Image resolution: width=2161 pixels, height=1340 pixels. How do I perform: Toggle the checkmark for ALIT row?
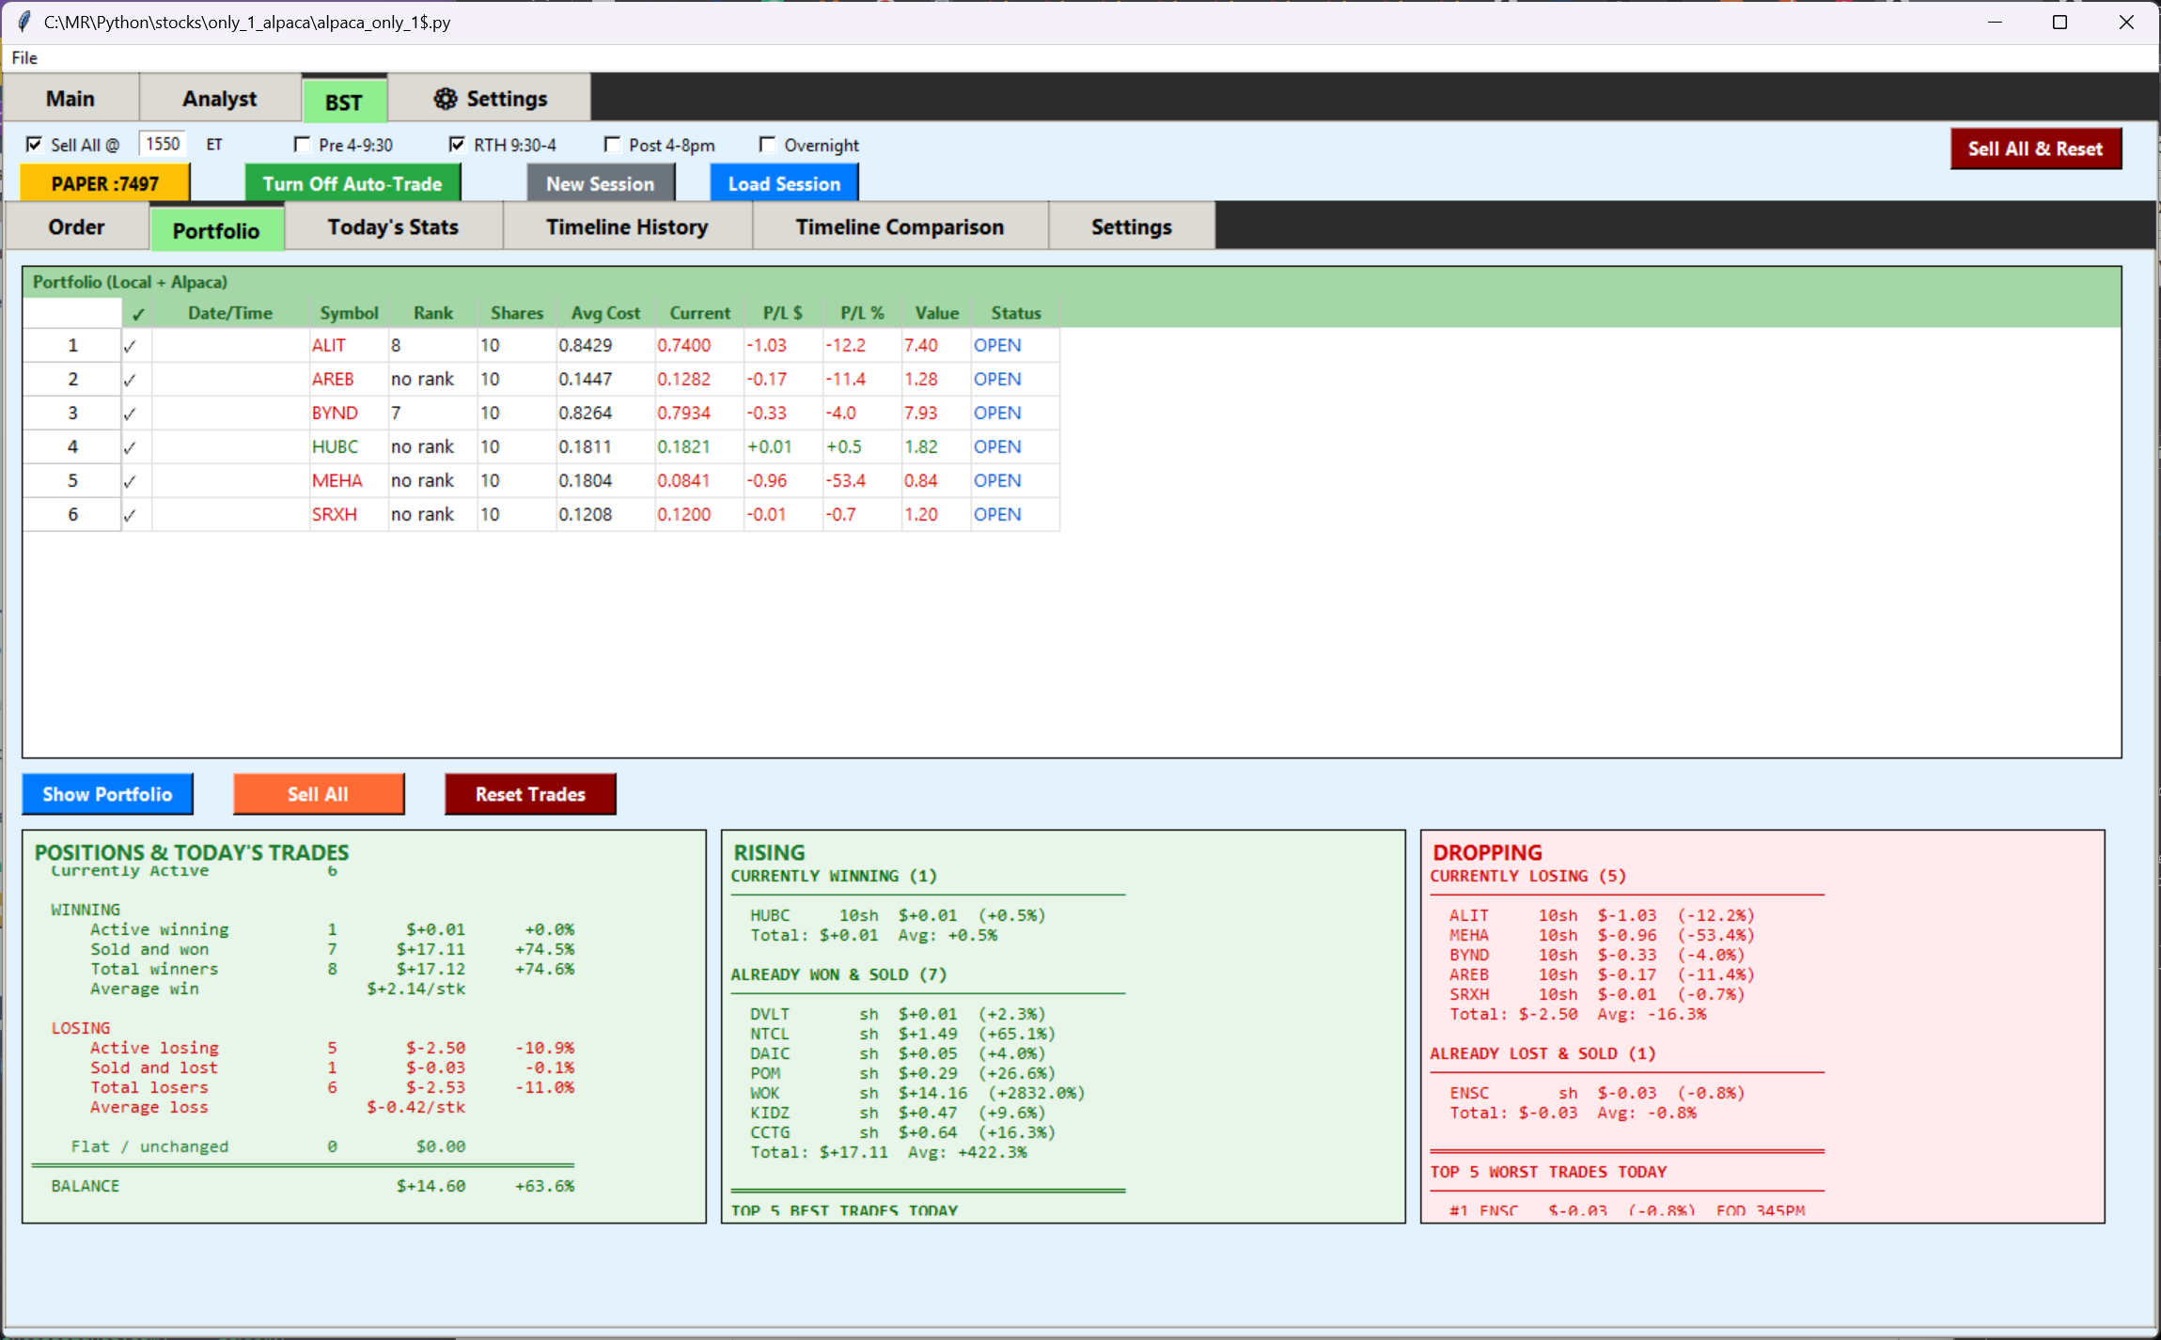pos(130,346)
